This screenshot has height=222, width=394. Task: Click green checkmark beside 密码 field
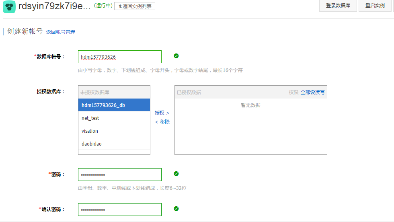coord(176,174)
